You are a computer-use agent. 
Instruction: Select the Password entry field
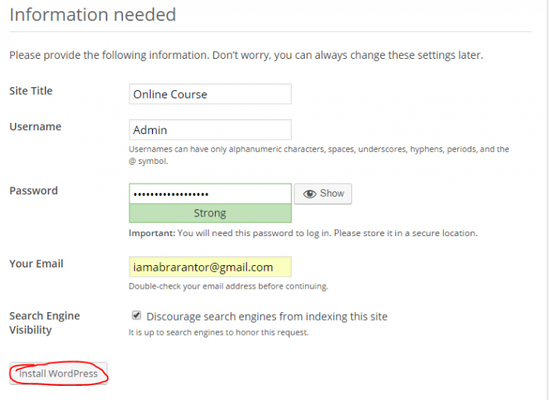(x=210, y=193)
